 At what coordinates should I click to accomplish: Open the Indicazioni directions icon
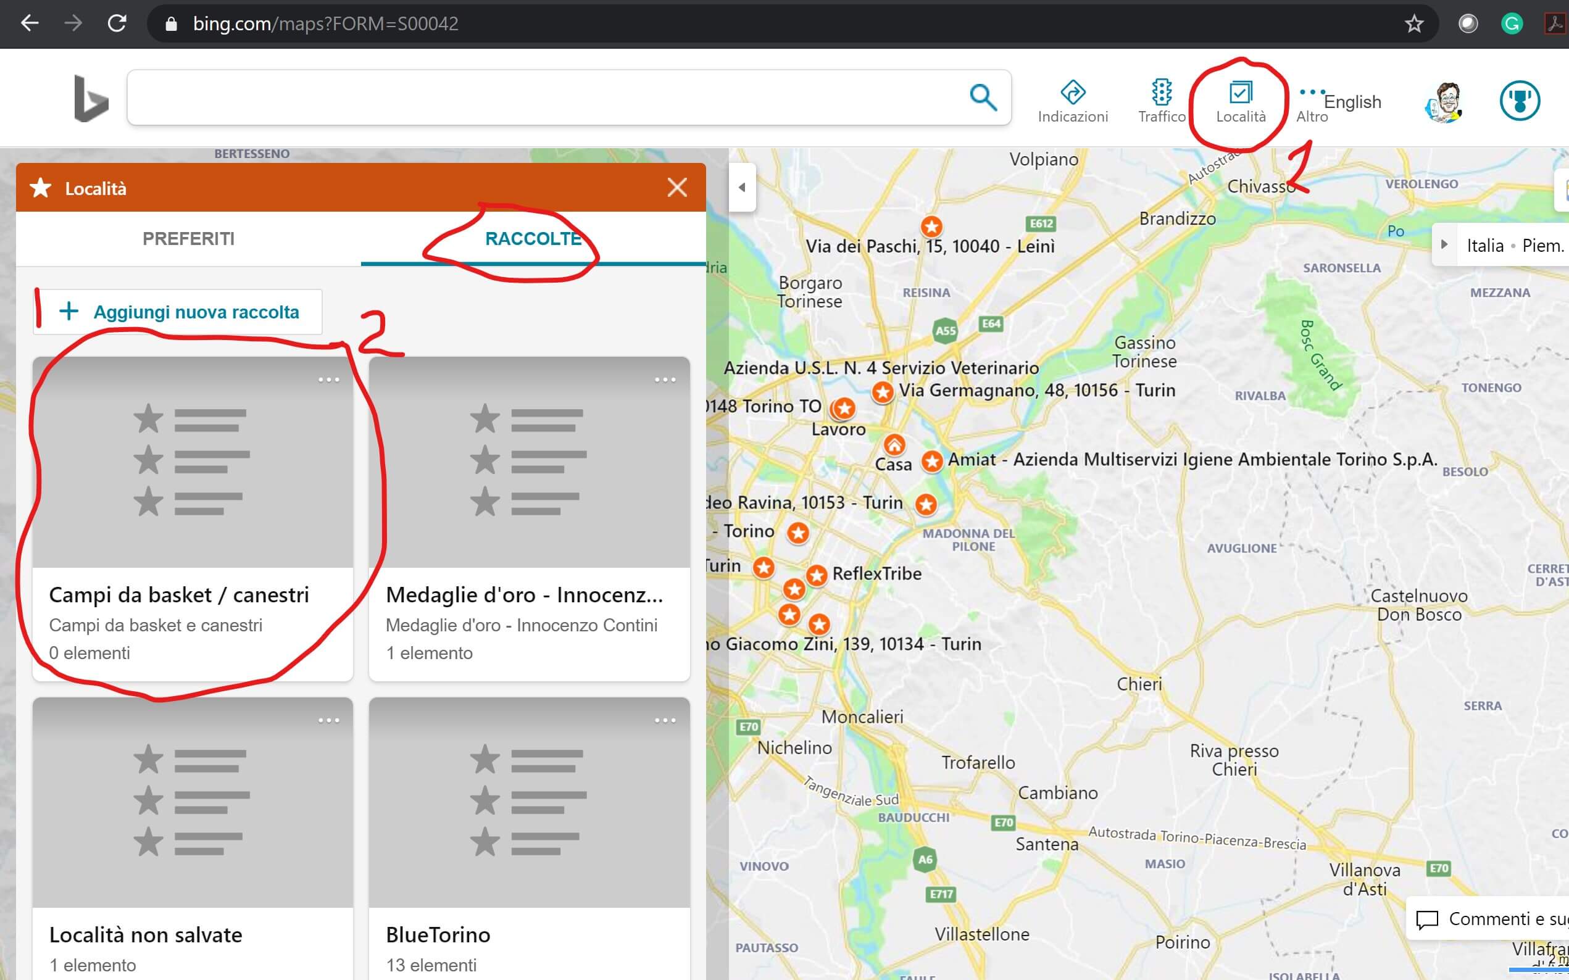[x=1073, y=93]
